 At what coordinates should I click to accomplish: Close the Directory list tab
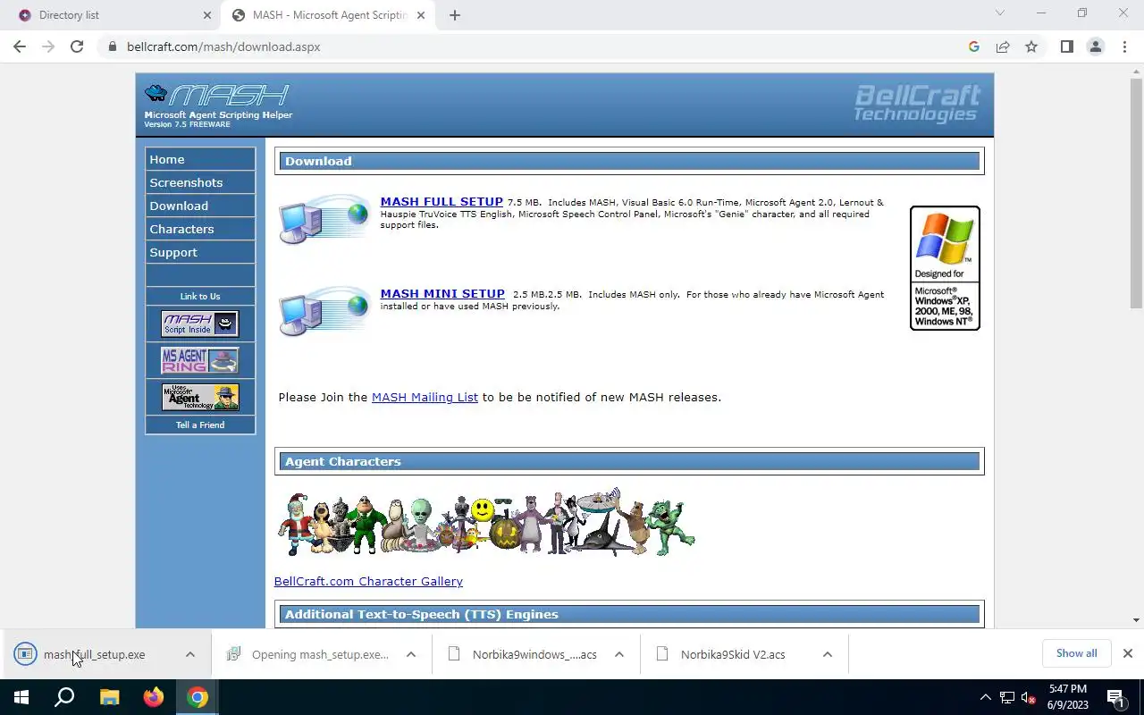(207, 15)
